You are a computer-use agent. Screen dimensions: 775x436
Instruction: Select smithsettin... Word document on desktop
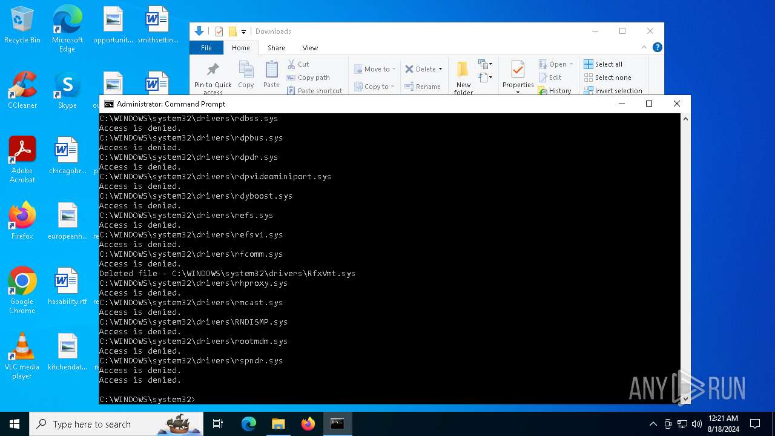point(157,25)
